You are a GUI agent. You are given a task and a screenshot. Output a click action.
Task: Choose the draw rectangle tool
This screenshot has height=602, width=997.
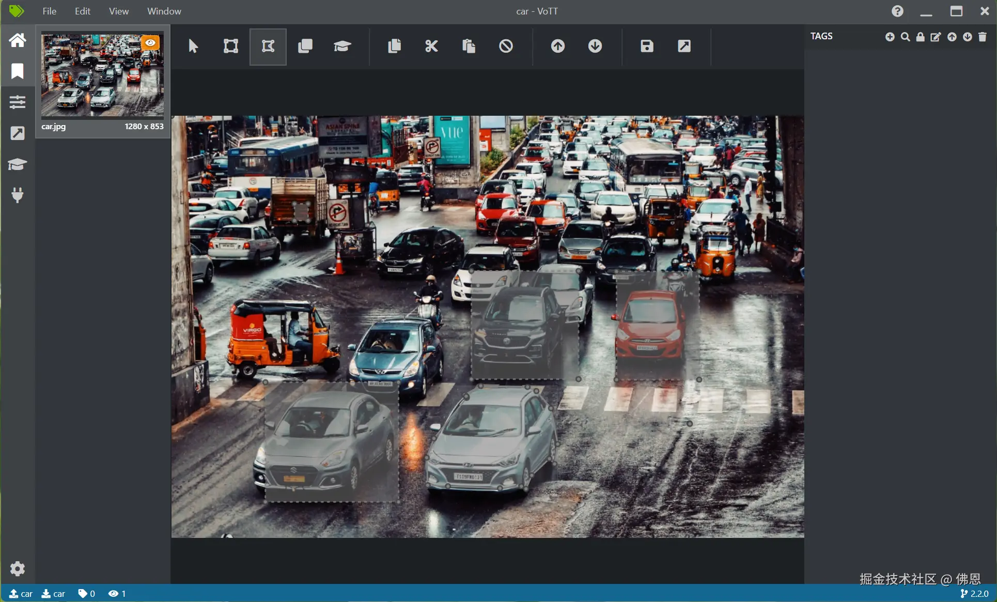tap(230, 47)
